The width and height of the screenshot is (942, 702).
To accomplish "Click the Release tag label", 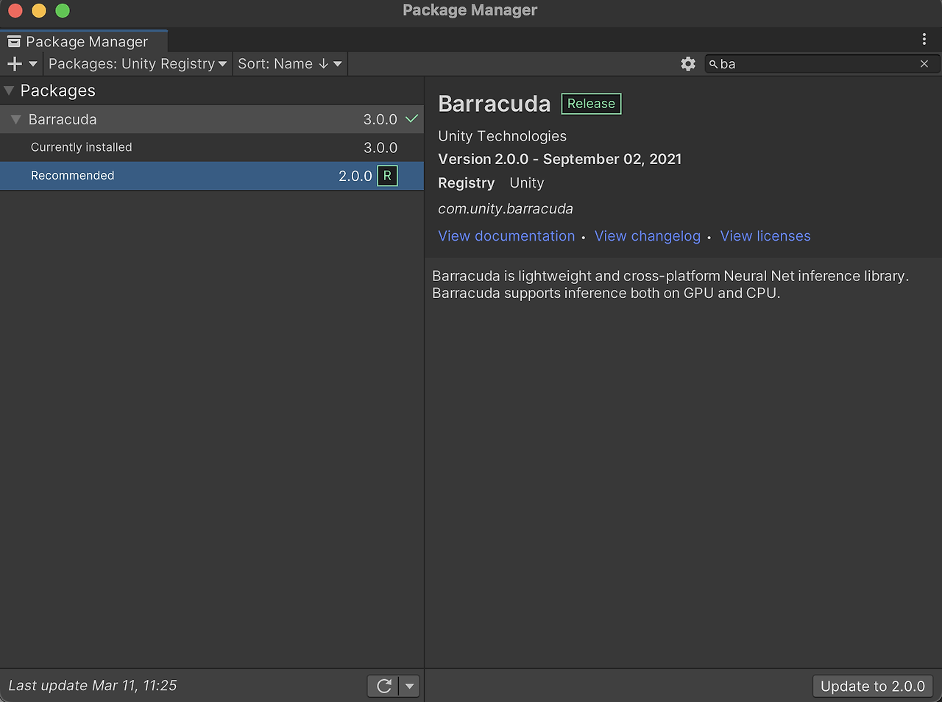I will (x=591, y=104).
